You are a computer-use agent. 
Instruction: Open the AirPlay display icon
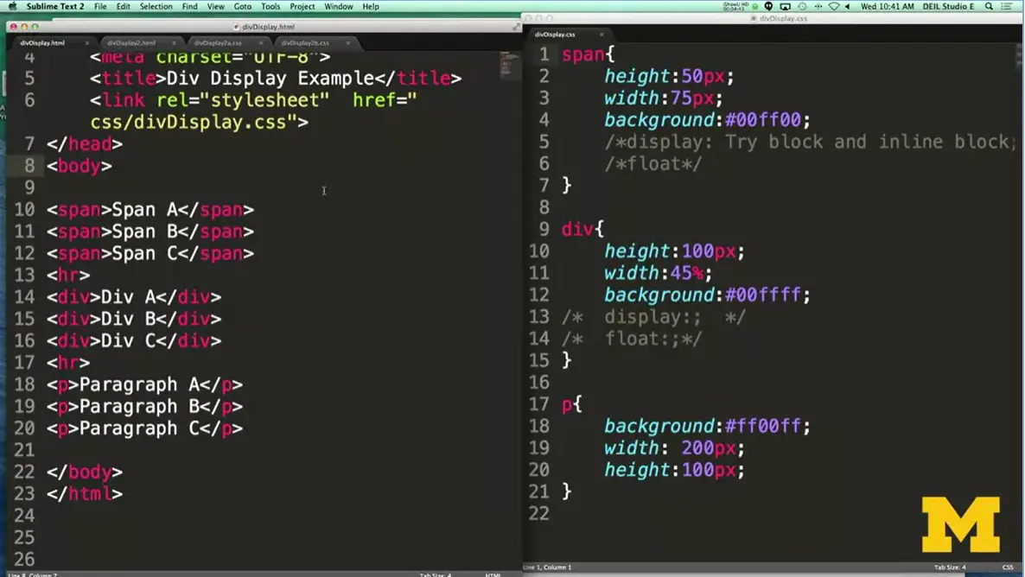click(785, 6)
